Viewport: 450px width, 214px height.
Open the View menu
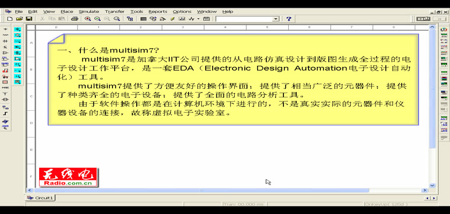[x=49, y=11]
